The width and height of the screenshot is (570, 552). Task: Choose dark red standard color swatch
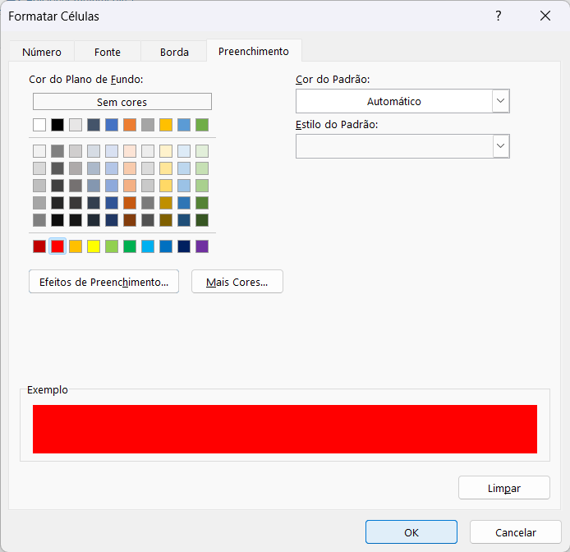pyautogui.click(x=39, y=246)
